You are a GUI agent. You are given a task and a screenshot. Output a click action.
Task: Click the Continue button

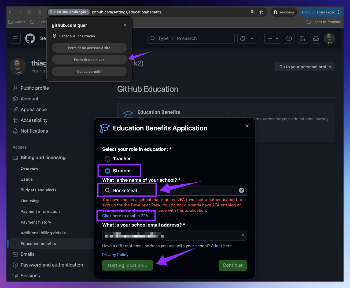pyautogui.click(x=233, y=265)
